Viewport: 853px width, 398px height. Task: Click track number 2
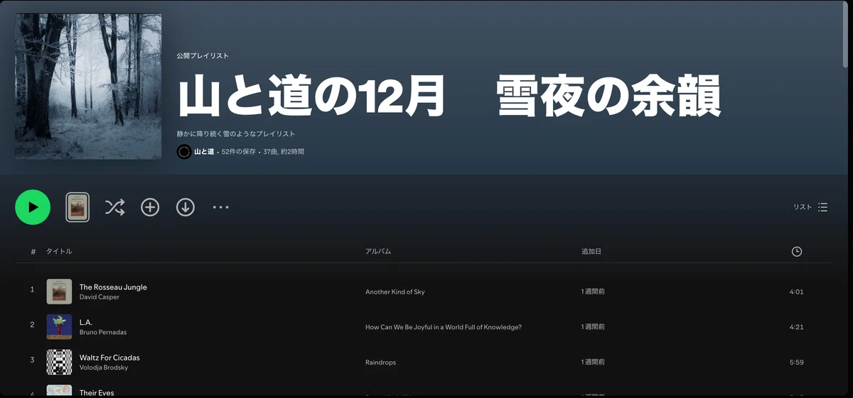click(x=32, y=325)
